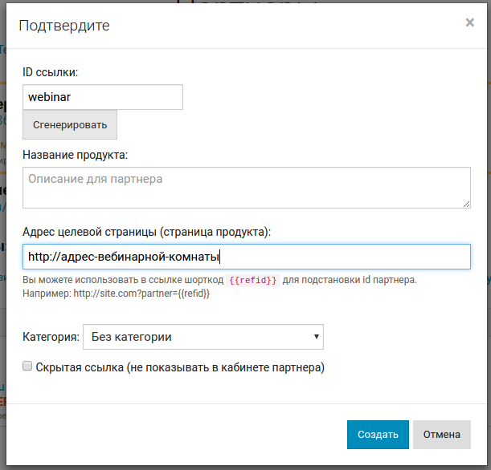The height and width of the screenshot is (470, 491).
Task: Click the Подтвердите dialog title
Action: tap(64, 26)
